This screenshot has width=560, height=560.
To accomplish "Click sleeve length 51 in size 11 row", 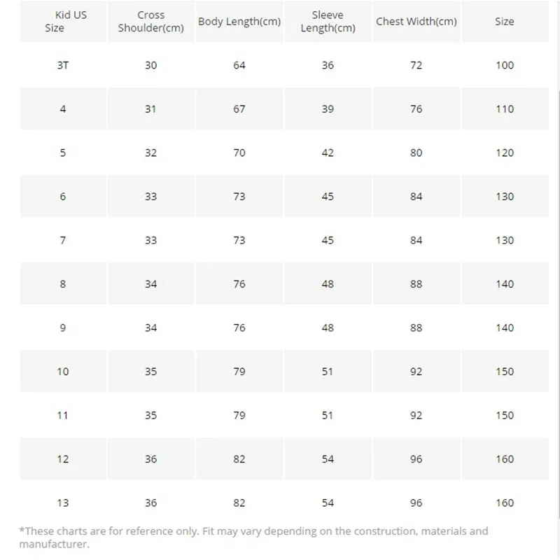I will click(328, 415).
